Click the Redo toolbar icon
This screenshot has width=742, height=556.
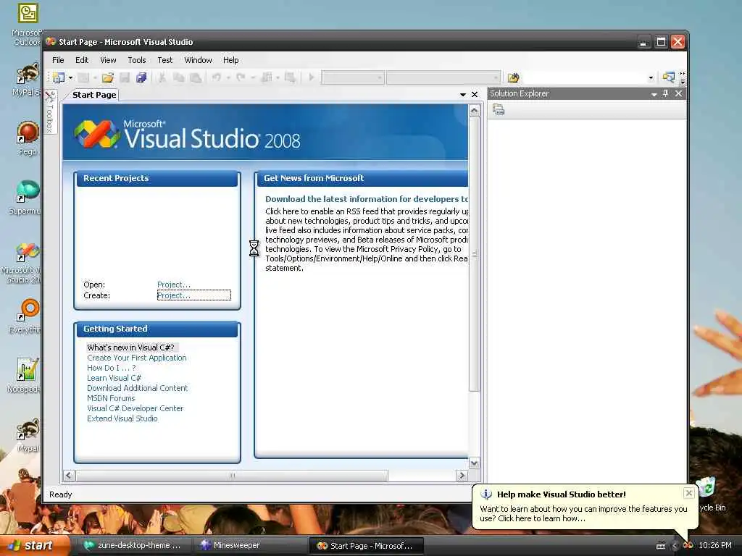pyautogui.click(x=241, y=77)
